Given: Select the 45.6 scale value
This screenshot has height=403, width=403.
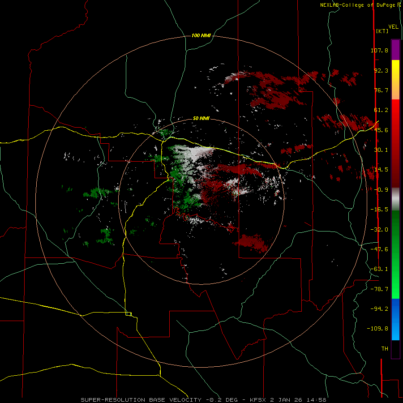Looking at the screenshot, I should 381,130.
